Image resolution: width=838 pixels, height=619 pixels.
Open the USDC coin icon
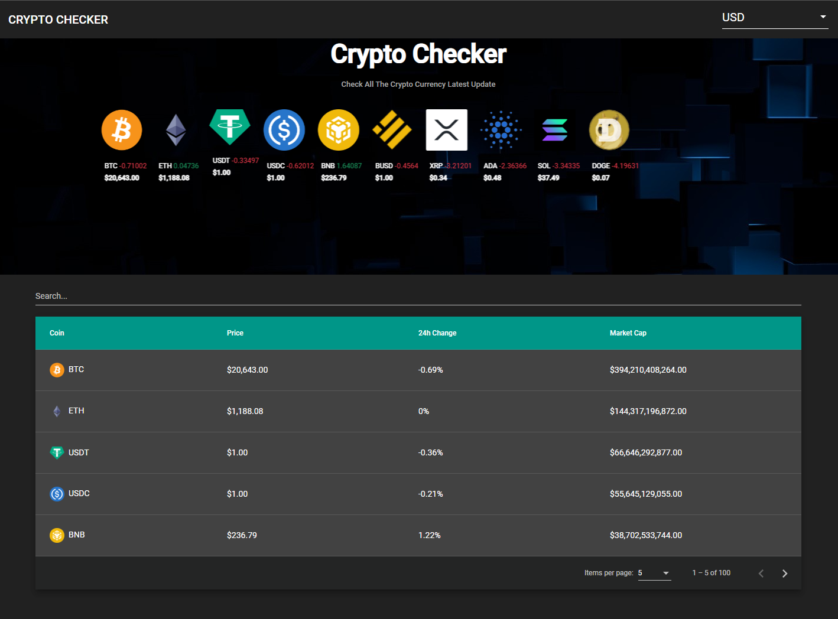(284, 129)
